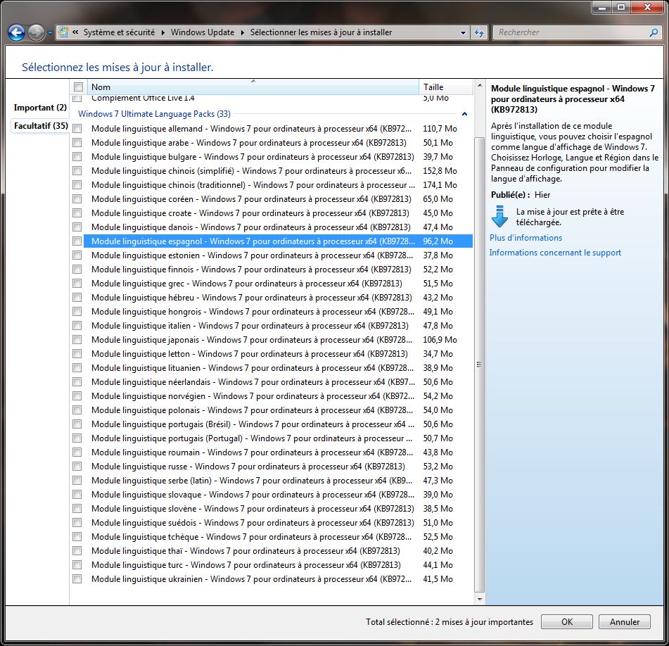Tick the espagnol language pack checkbox
The height and width of the screenshot is (646, 669).
(77, 241)
